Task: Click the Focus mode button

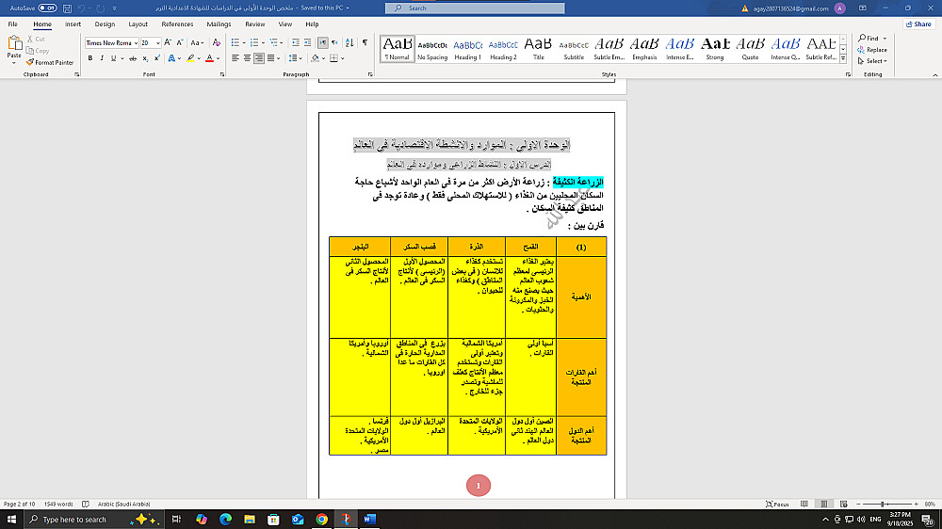Action: pos(777,505)
